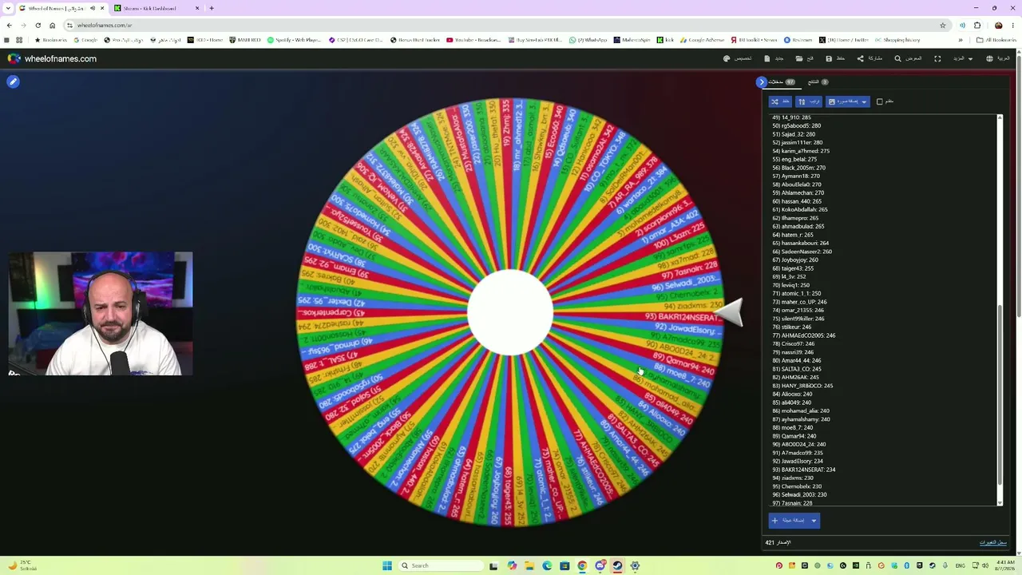The width and height of the screenshot is (1022, 575).
Task: Open a saved wheel via folder icon
Action: (x=804, y=58)
